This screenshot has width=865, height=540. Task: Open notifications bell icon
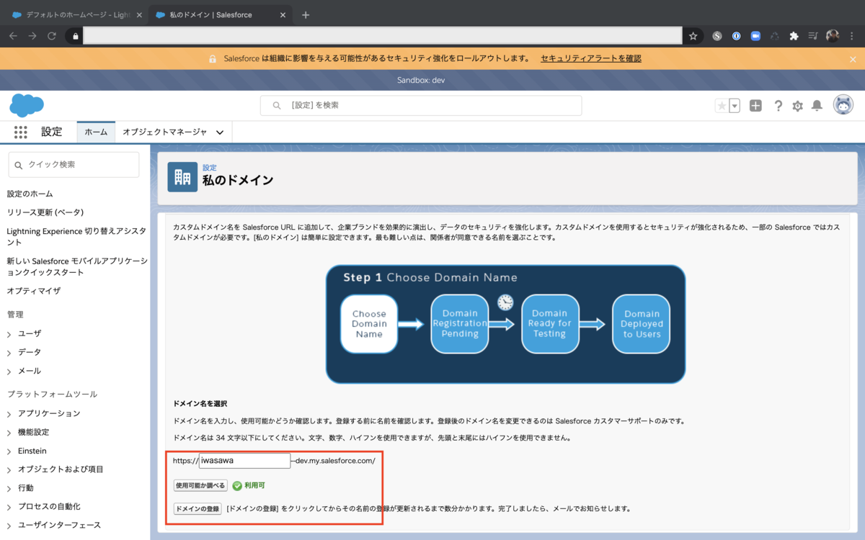pyautogui.click(x=817, y=106)
